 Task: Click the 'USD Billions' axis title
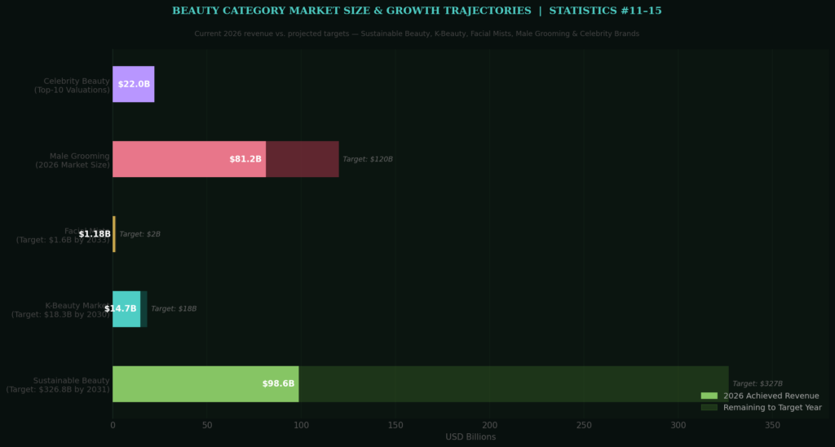tap(471, 437)
